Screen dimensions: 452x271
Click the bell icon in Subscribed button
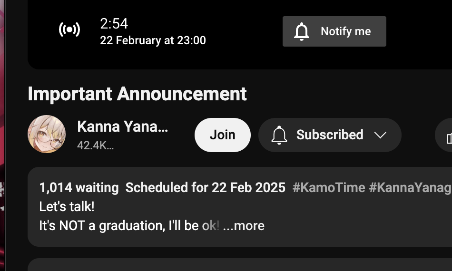(x=279, y=135)
